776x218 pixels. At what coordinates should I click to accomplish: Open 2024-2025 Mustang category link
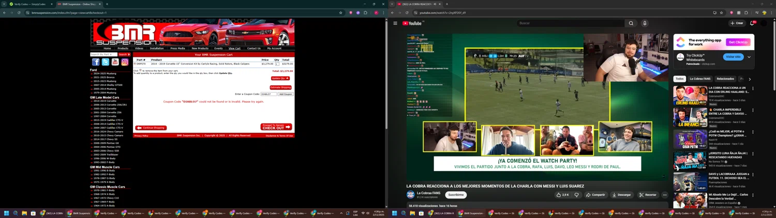click(x=105, y=73)
